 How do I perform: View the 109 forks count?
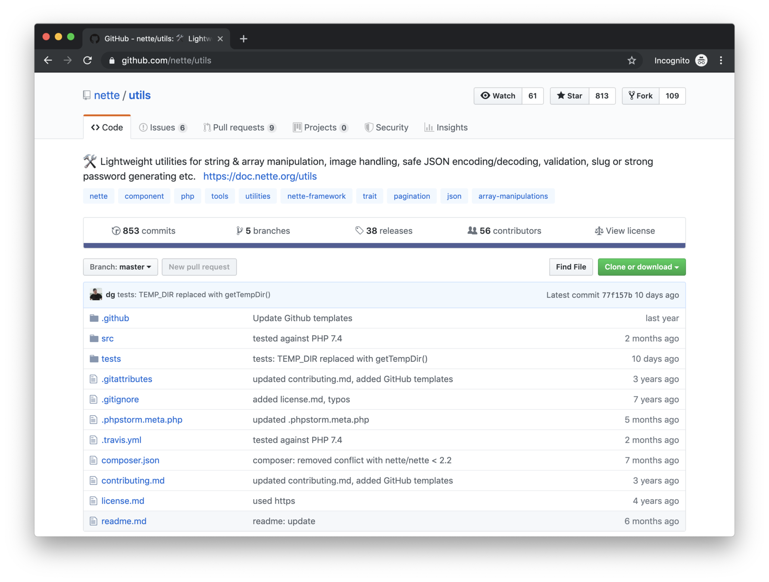click(672, 96)
